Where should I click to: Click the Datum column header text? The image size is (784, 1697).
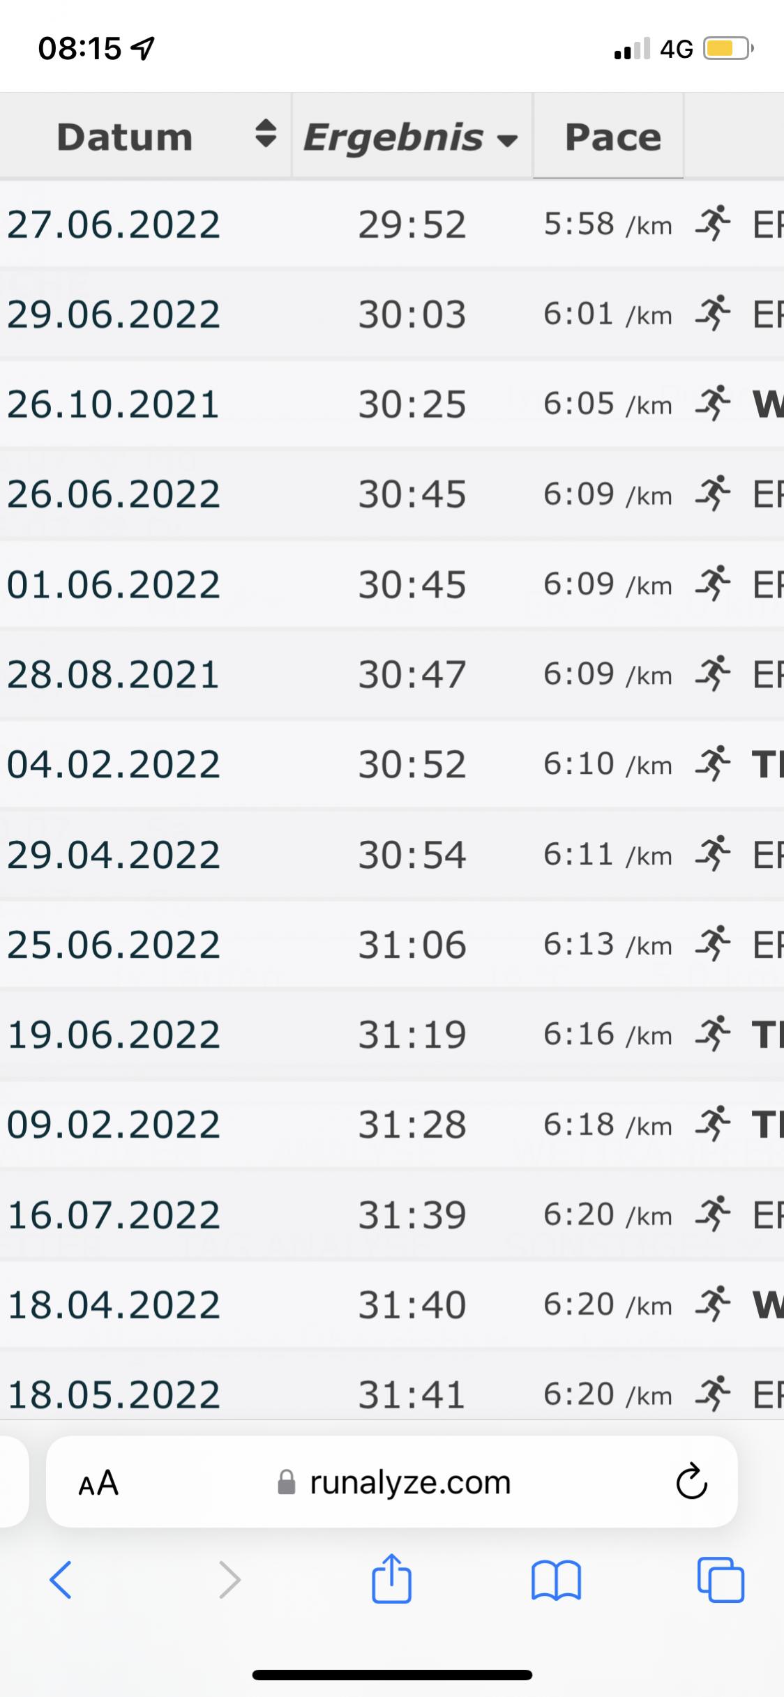coord(124,137)
